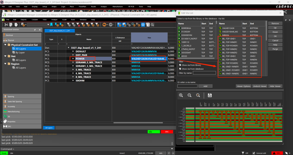The image size is (293, 155).
Task: Open the toolbar search combo box dropdown
Action: click(48, 25)
